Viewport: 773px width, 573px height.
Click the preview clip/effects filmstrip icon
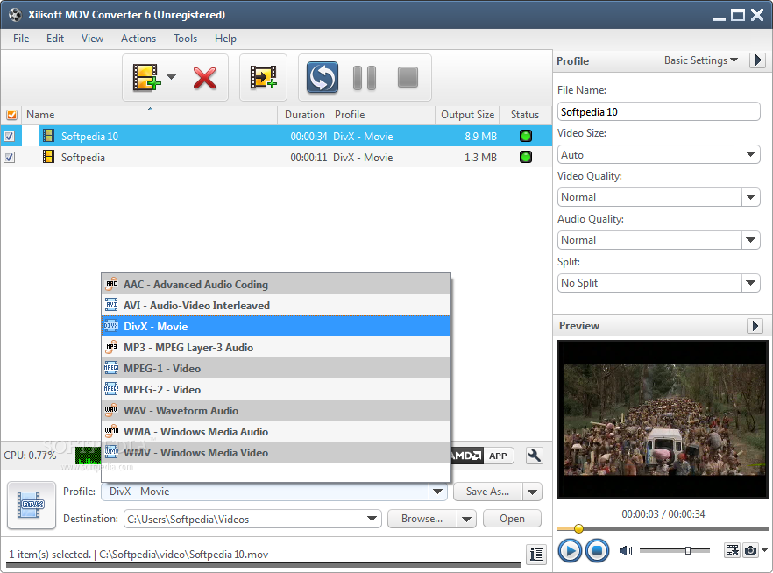click(x=732, y=550)
